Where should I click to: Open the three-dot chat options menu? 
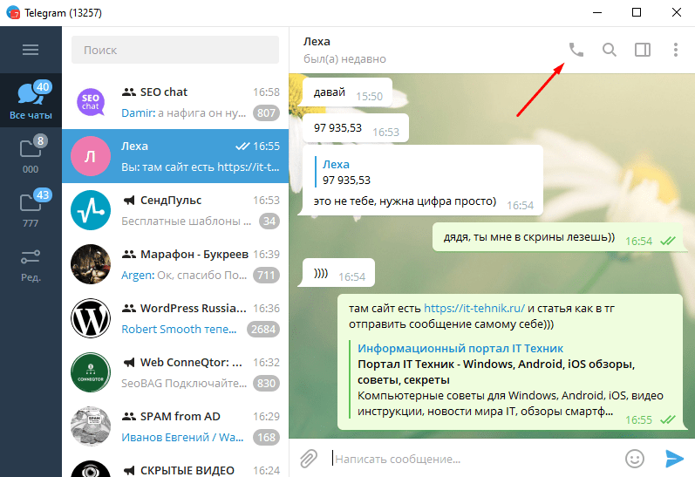[x=676, y=50]
